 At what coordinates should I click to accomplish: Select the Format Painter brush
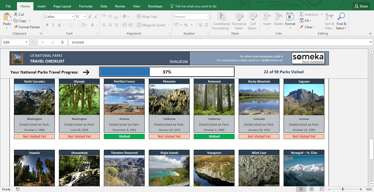tap(15, 27)
